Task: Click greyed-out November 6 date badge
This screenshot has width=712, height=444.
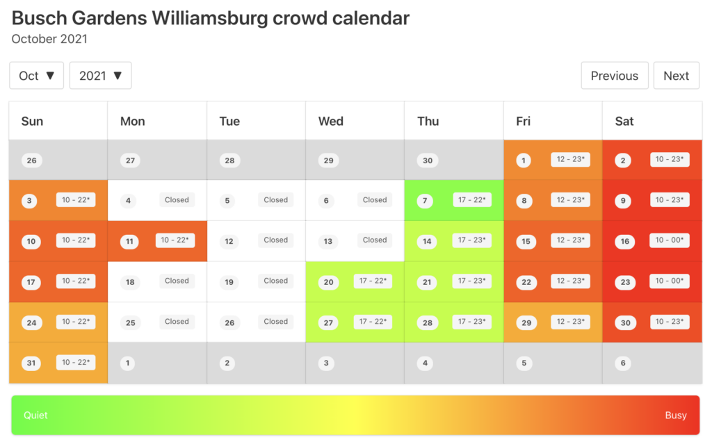Action: pos(622,363)
